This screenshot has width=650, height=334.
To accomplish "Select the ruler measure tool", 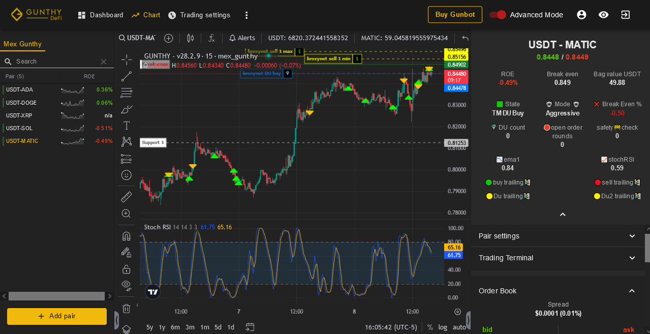I will (127, 197).
